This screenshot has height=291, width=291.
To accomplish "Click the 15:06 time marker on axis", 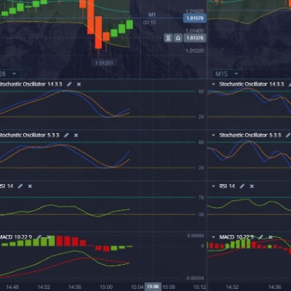I will (153, 287).
